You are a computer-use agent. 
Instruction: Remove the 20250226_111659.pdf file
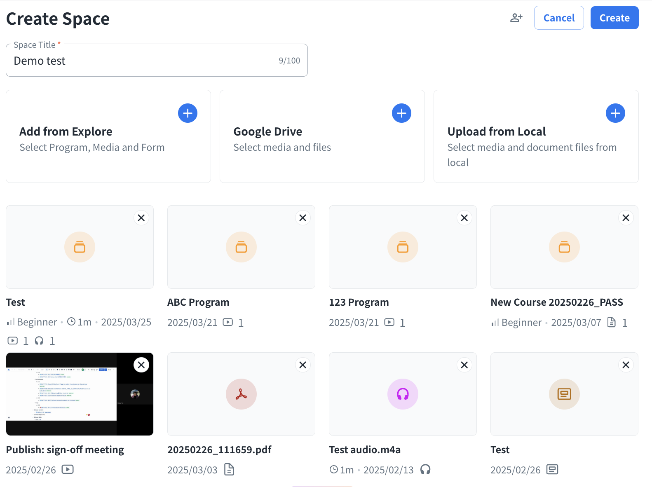point(303,365)
